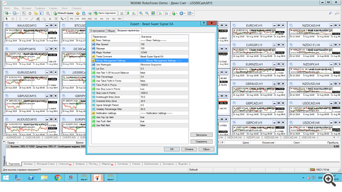This screenshot has height=192, width=342.
Task: Open Google Chrome from the taskbar
Action: (58, 178)
